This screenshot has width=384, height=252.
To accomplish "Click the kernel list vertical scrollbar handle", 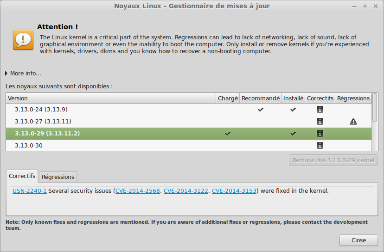I will pos(375,108).
